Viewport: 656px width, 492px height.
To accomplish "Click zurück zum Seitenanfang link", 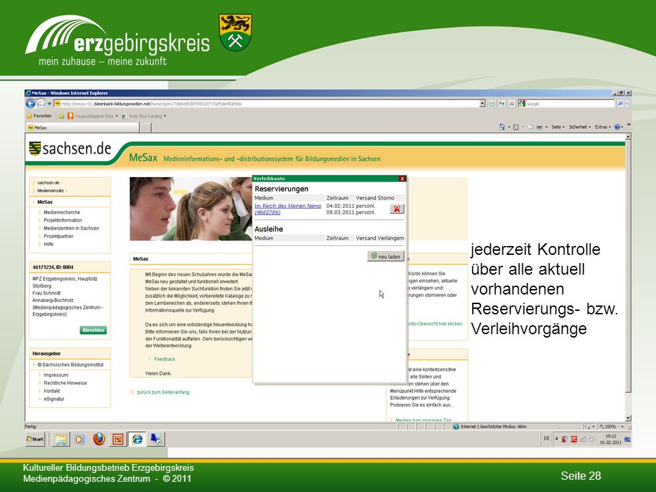I will (x=163, y=392).
